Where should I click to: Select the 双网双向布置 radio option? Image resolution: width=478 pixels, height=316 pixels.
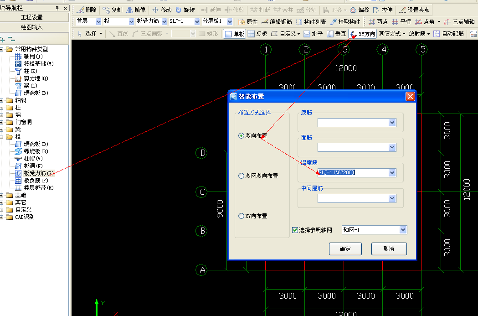[x=241, y=176]
